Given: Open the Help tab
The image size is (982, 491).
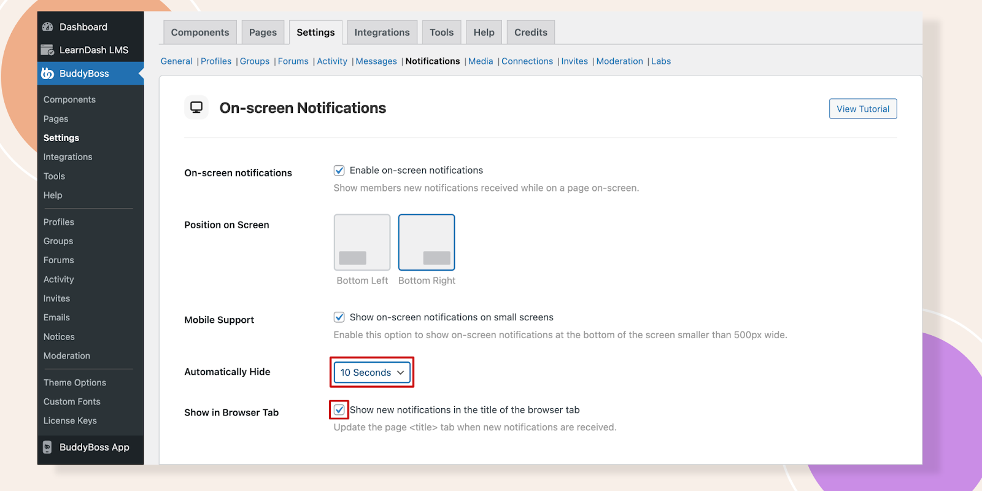Looking at the screenshot, I should click(x=484, y=33).
